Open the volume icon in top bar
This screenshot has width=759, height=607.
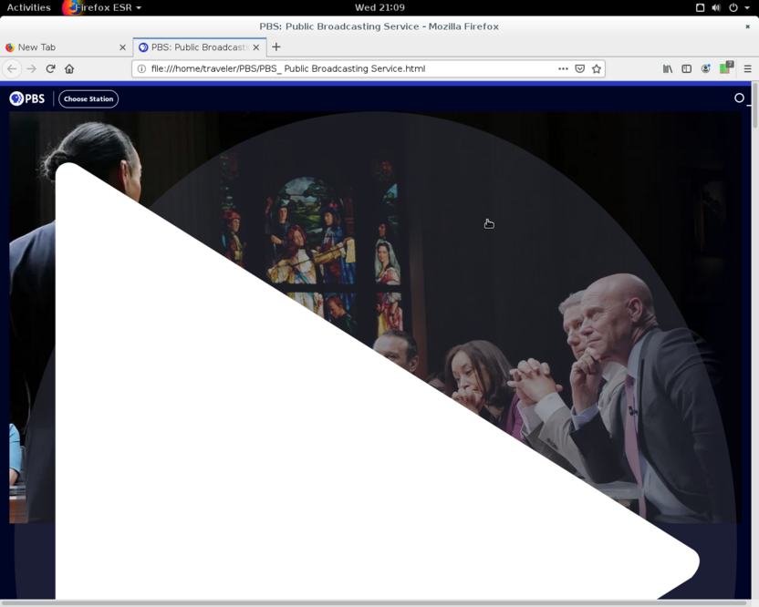(x=716, y=7)
